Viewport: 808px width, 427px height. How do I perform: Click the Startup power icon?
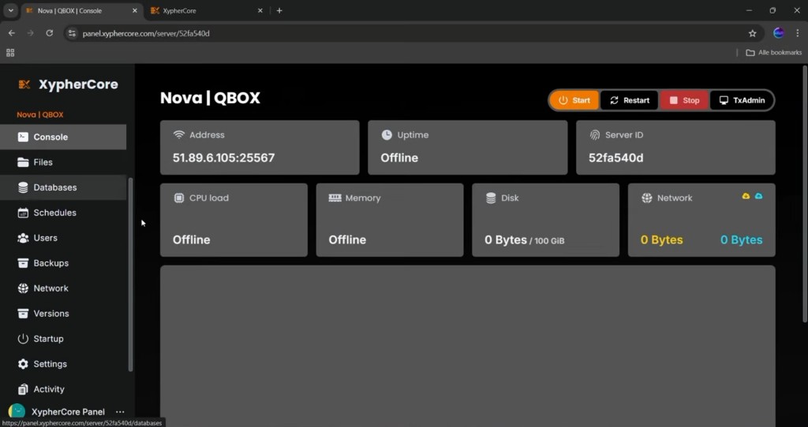tap(23, 339)
